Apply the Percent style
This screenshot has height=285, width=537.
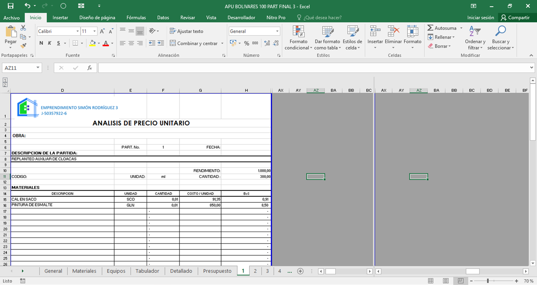click(247, 43)
